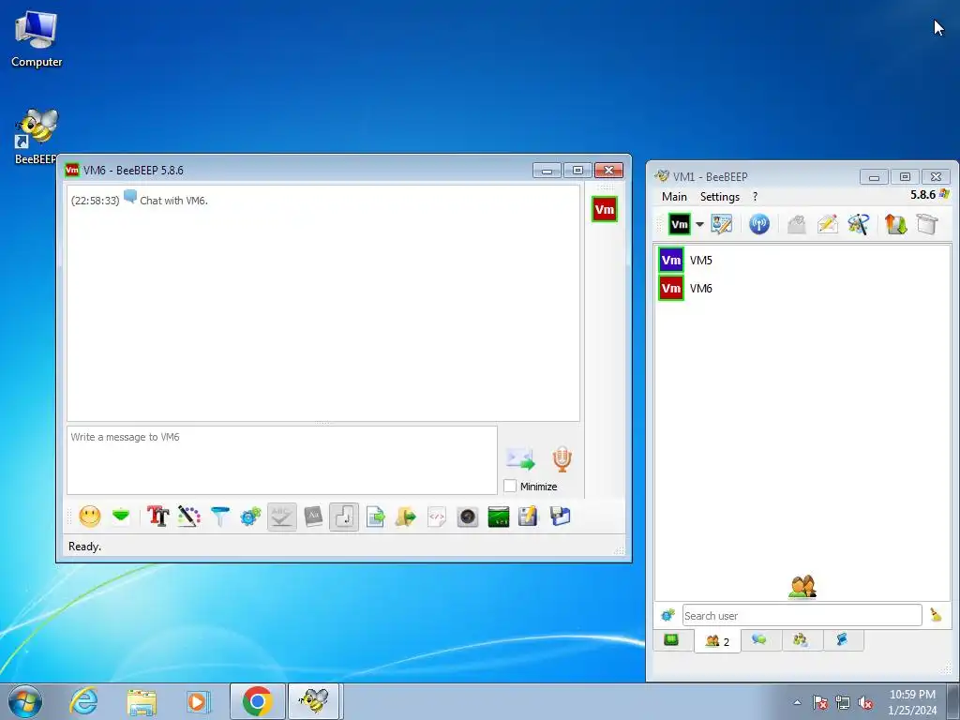Image resolution: width=960 pixels, height=720 pixels.
Task: Click the green terminal-style icon in chat toolbar
Action: (499, 517)
